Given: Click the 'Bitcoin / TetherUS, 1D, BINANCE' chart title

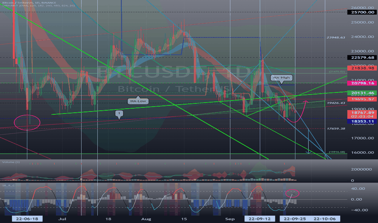Looking at the screenshot, I should (x=29, y=2).
